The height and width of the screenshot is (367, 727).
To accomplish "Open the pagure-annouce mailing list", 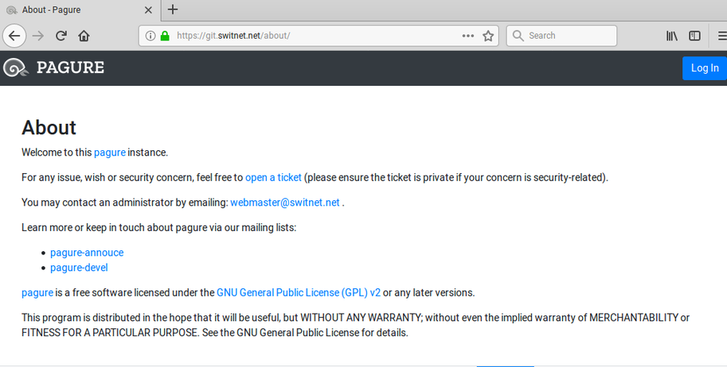I will pyautogui.click(x=87, y=253).
